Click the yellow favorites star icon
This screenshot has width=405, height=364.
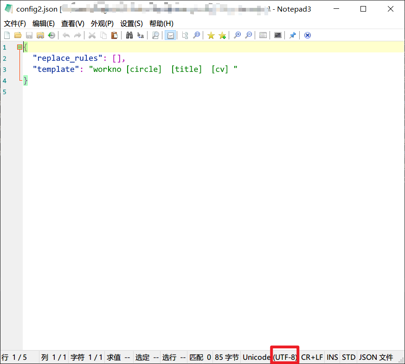coord(211,35)
